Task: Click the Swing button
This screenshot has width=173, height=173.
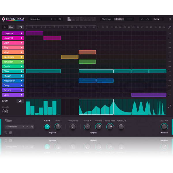Action: pyautogui.click(x=157, y=19)
